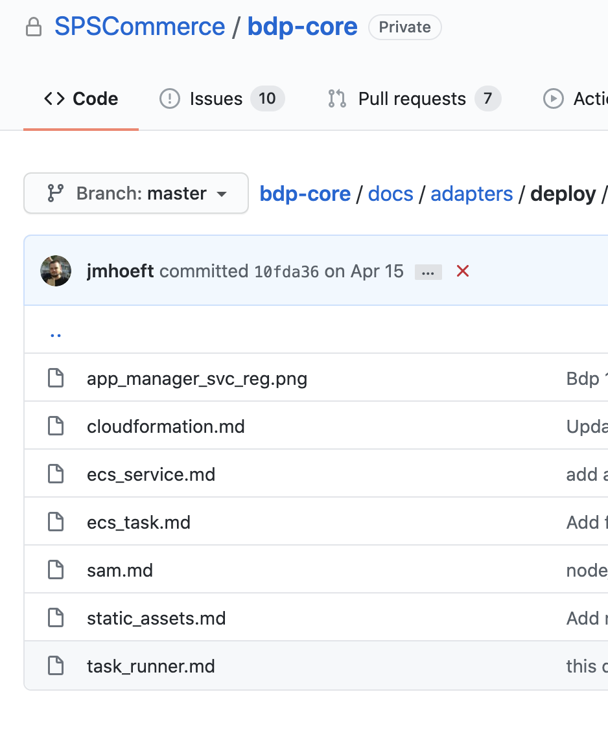Open the jmhoeft author link
Viewport: 608px width, 749px height.
121,271
